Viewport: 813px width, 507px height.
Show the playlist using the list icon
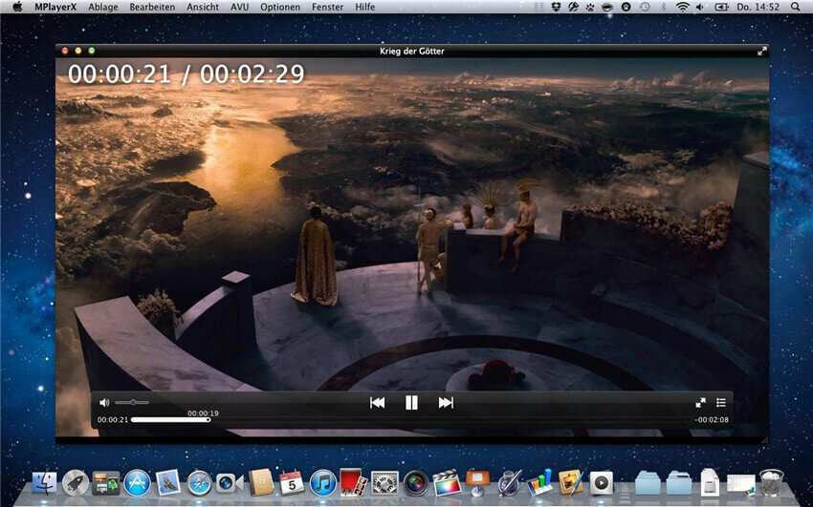point(721,402)
